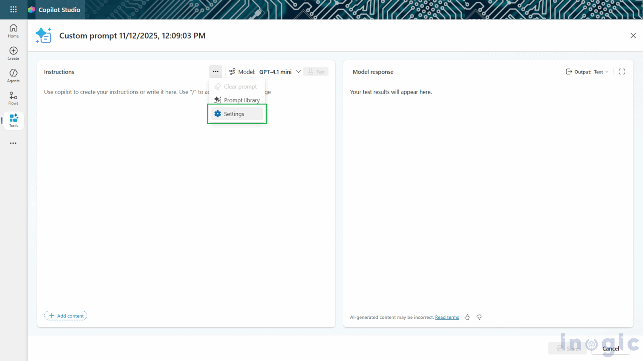643x361 pixels.
Task: Open the instructions overflow menu
Action: tap(216, 71)
